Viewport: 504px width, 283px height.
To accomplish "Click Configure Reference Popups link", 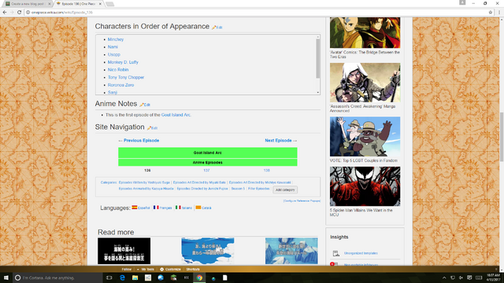I will coord(302,201).
